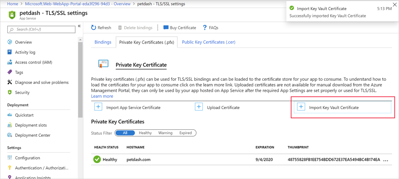399x179 pixels.
Task: Click the Overview globe icon in sidebar
Action: tap(10, 42)
